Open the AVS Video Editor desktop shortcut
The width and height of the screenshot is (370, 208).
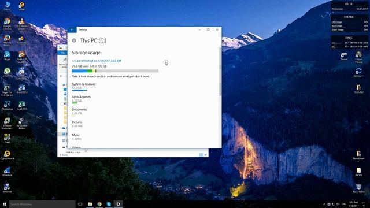tap(22, 123)
